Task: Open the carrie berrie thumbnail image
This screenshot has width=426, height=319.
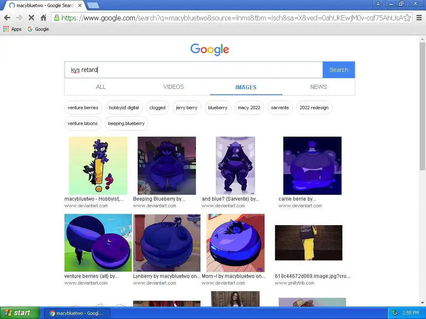Action: [x=312, y=165]
